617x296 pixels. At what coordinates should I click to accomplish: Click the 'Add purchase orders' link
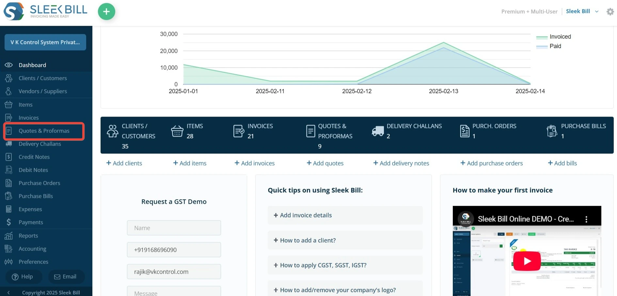pyautogui.click(x=492, y=163)
